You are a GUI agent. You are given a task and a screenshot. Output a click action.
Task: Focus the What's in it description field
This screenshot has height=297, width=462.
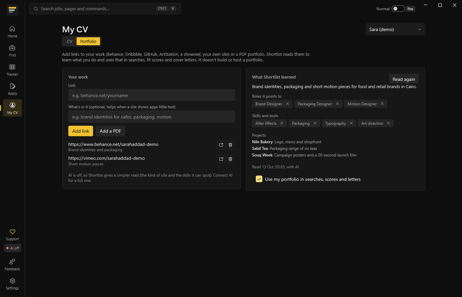[151, 116]
